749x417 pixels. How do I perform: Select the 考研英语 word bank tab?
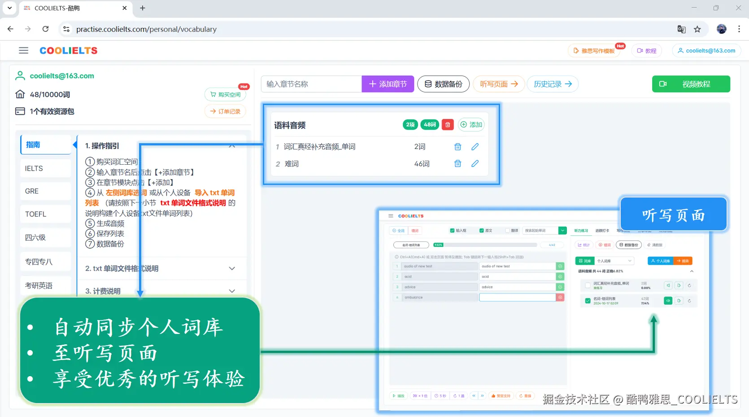coord(46,285)
